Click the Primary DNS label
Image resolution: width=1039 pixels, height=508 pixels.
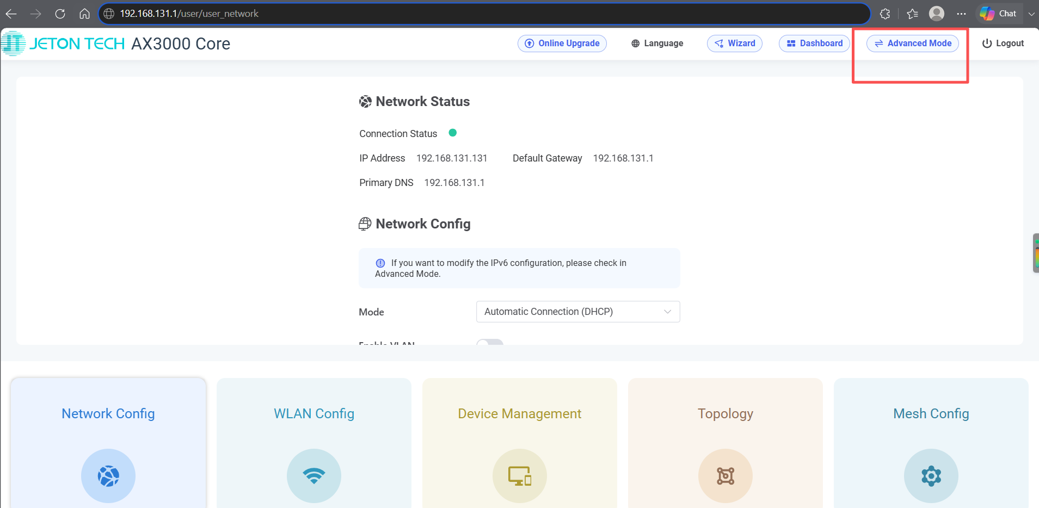386,183
